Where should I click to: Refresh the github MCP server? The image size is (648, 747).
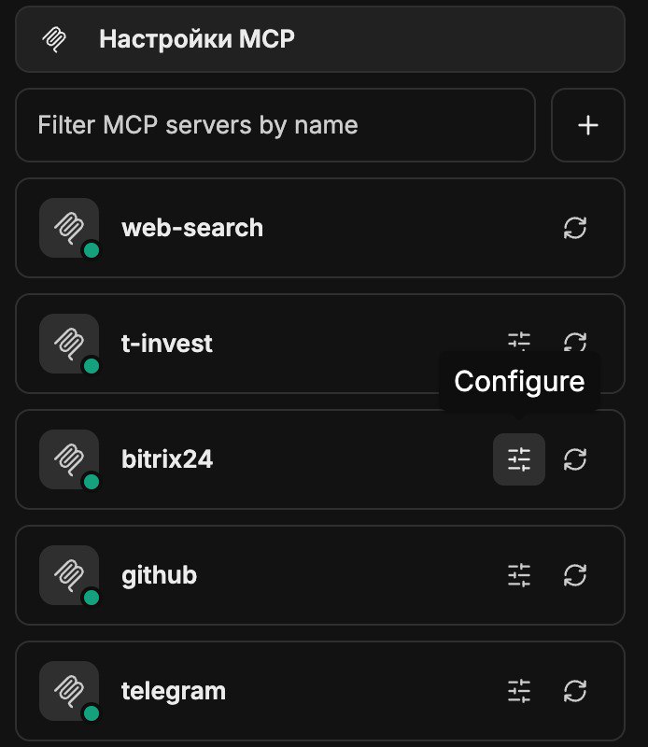(x=575, y=575)
